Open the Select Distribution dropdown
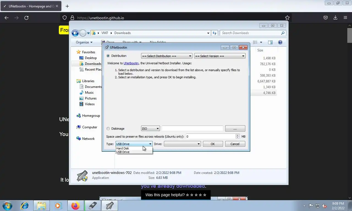 coord(166,56)
